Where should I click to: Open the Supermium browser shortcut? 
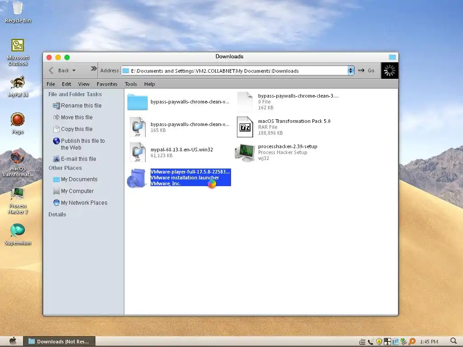(18, 234)
